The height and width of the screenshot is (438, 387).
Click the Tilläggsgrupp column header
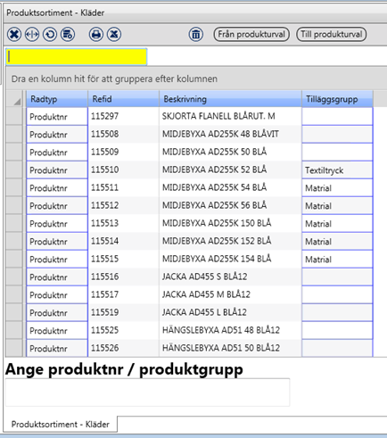pos(337,99)
